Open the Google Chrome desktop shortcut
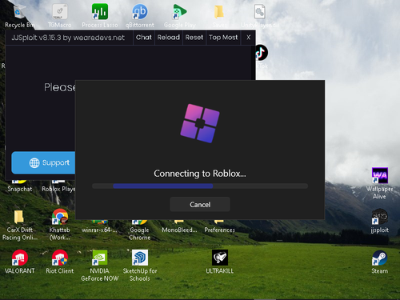The image size is (400, 300). click(x=140, y=230)
